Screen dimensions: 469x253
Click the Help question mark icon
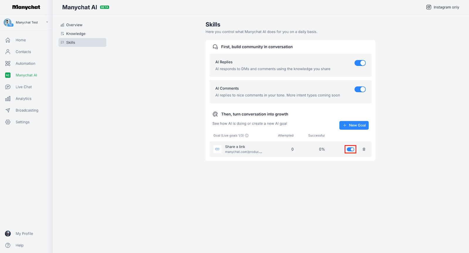coord(8,245)
